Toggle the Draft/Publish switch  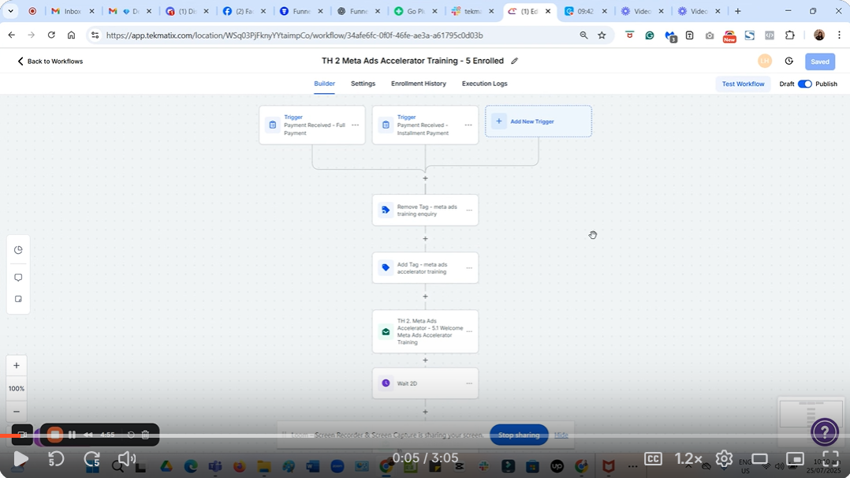(804, 84)
